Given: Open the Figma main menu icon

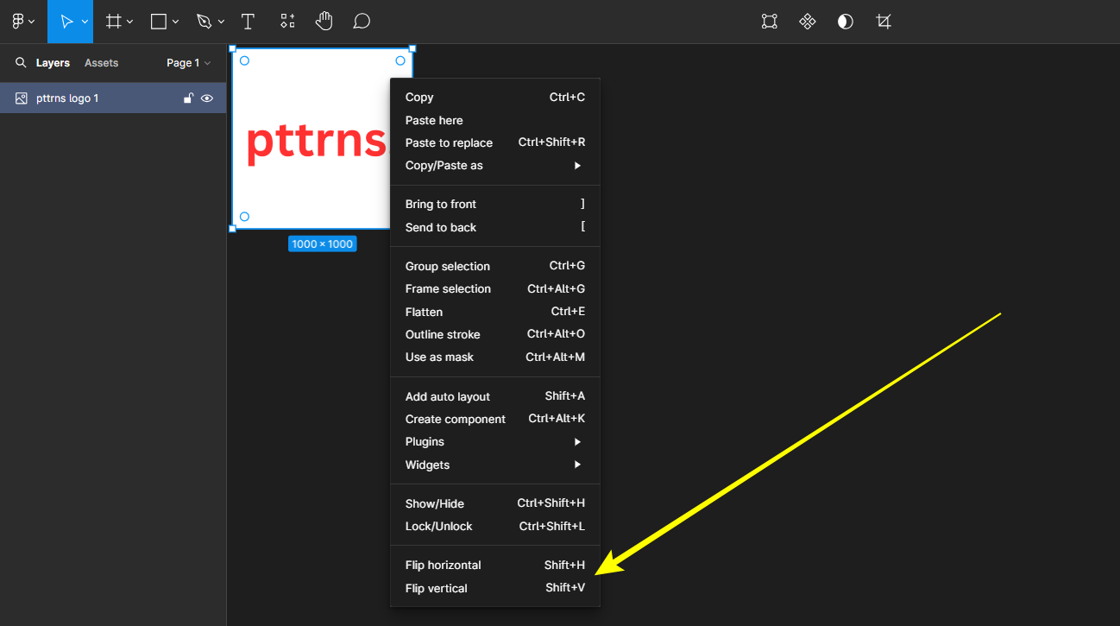Looking at the screenshot, I should 18,22.
